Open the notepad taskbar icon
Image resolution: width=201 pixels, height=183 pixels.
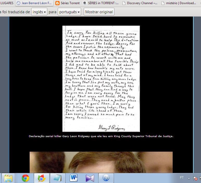(57, 178)
